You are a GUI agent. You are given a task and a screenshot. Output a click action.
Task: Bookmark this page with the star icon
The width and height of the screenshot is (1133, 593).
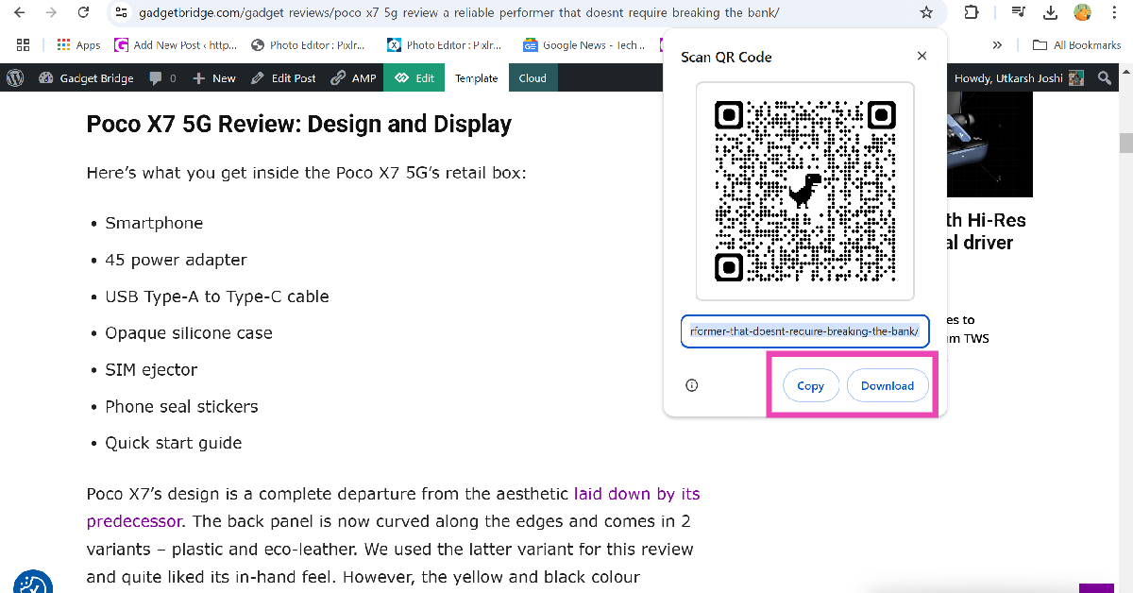[x=926, y=13]
